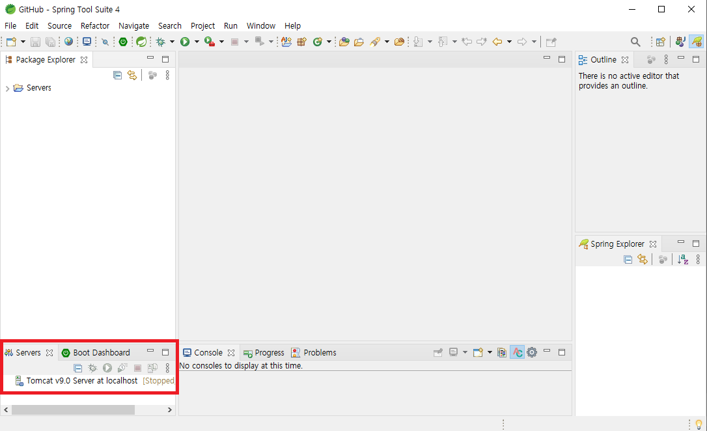Click the green Run play button
707x431 pixels.
point(185,42)
